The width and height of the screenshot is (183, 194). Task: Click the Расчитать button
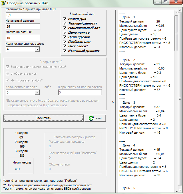pos(43,118)
